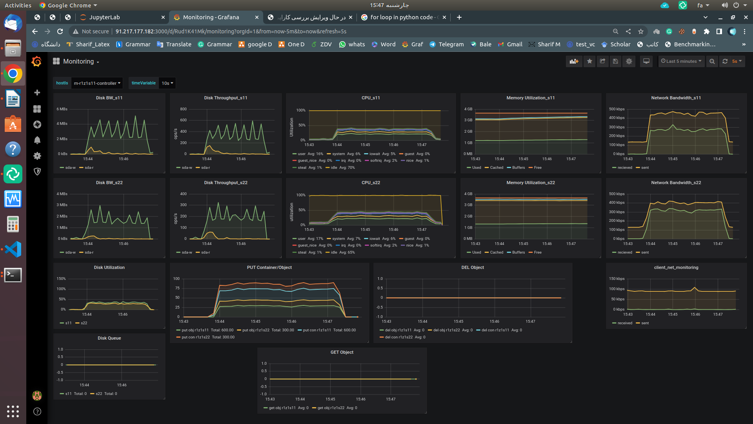Click the Add panel icon
Image resolution: width=753 pixels, height=424 pixels.
(x=574, y=61)
